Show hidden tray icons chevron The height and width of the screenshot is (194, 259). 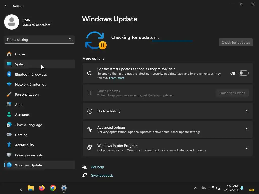196,188
